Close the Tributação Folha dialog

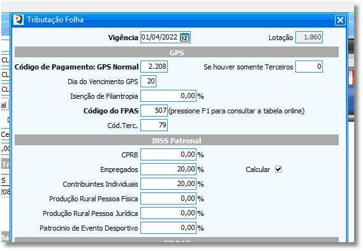click(340, 20)
